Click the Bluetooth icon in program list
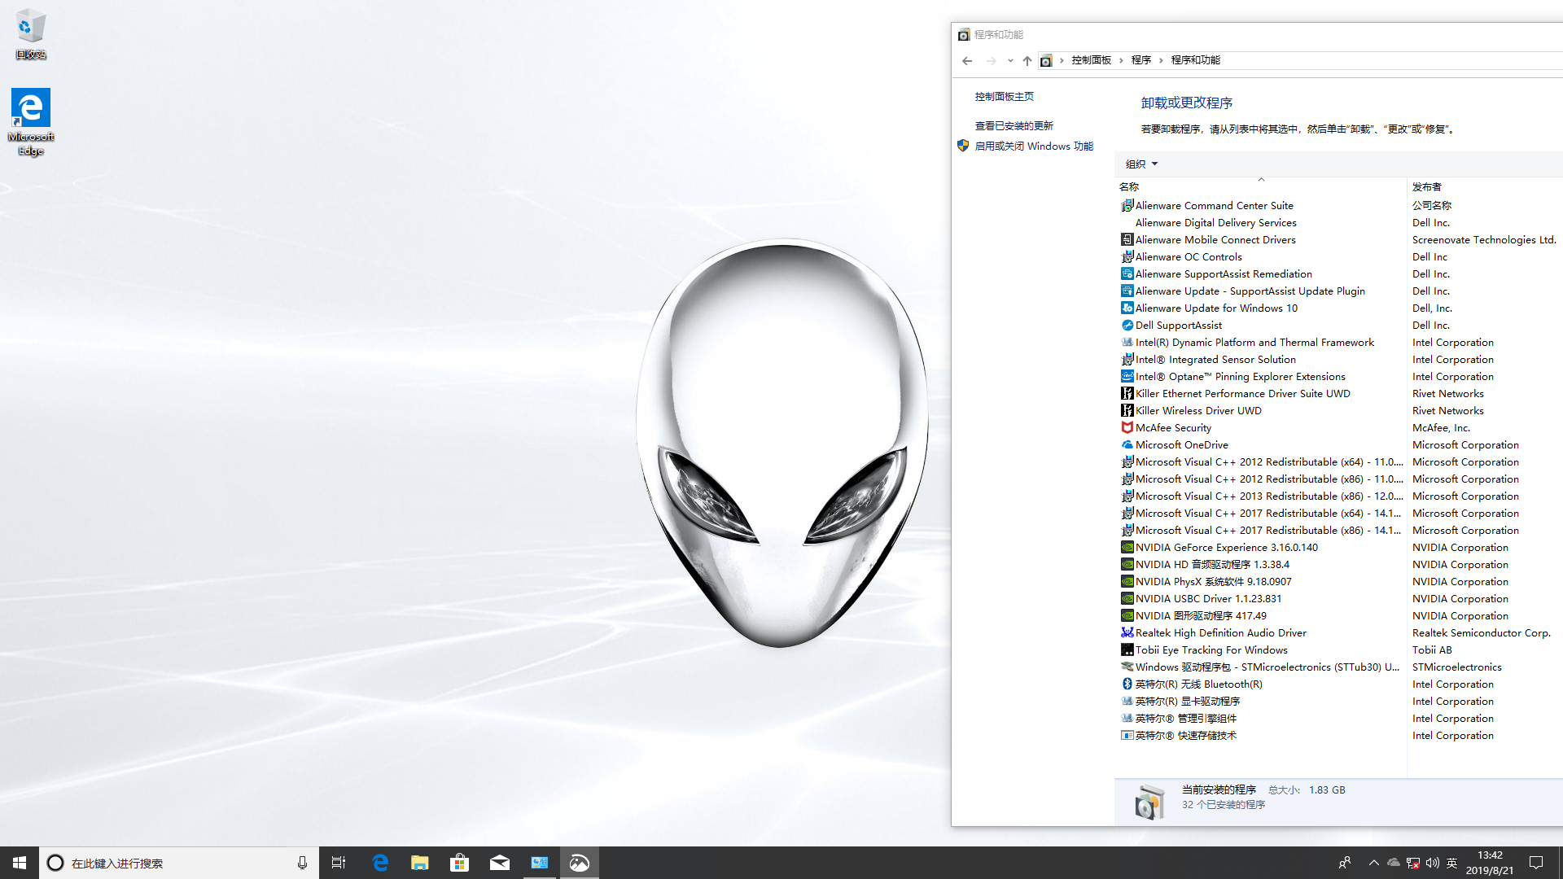Screen dimensions: 1563x879 [1127, 684]
